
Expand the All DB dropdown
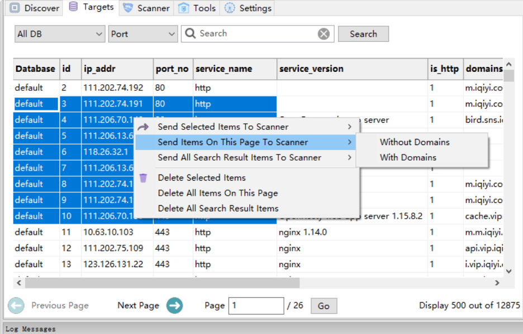[x=60, y=34]
